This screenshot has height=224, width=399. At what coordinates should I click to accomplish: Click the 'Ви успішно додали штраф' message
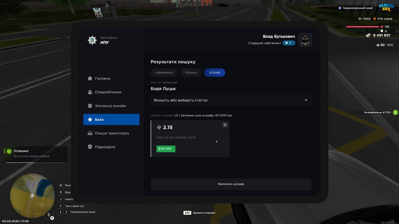click(x=31, y=156)
